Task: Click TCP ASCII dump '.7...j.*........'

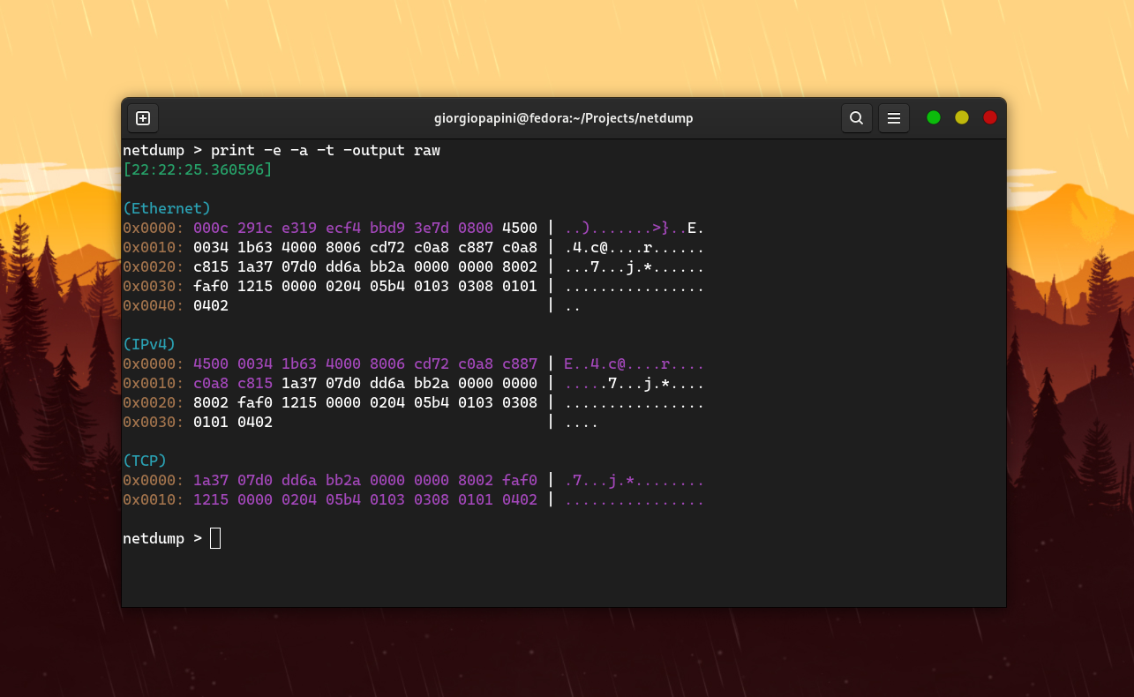Action: coord(635,480)
